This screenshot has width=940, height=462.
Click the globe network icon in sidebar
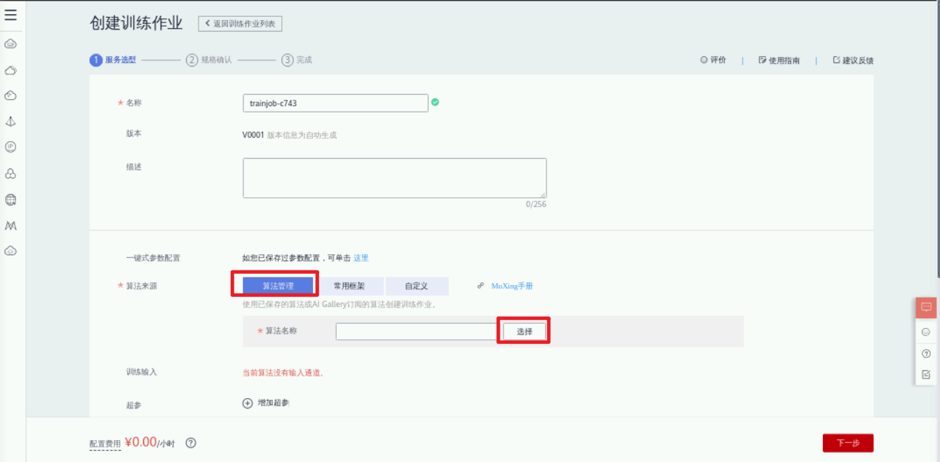[x=11, y=199]
